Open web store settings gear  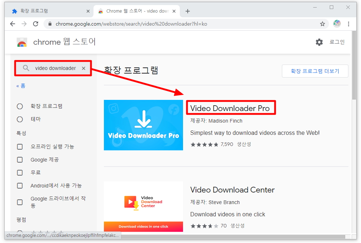(319, 42)
